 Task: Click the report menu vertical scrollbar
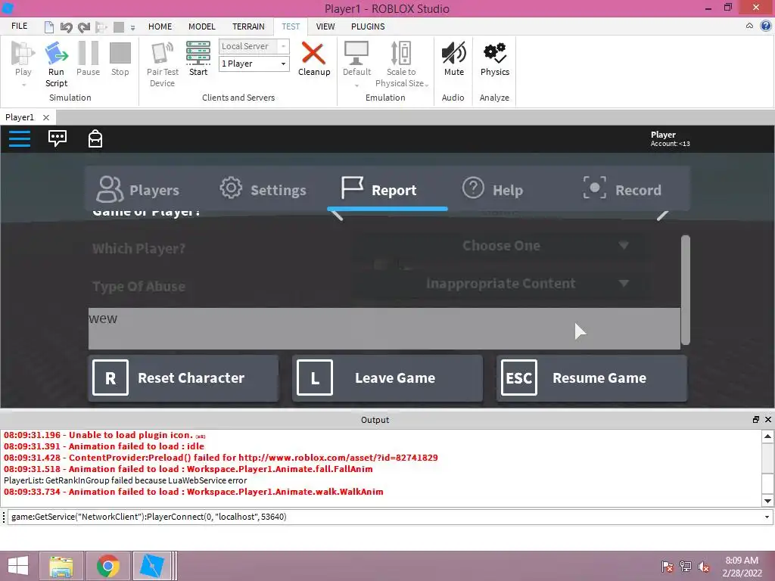click(x=685, y=290)
